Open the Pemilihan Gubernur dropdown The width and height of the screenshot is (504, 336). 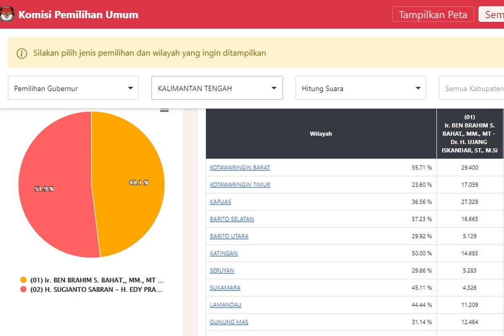pyautogui.click(x=73, y=88)
